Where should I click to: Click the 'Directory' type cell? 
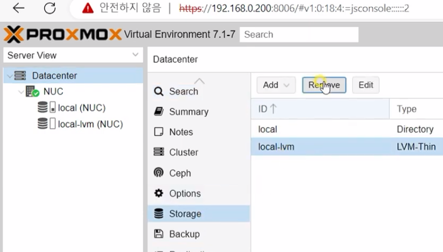415,129
